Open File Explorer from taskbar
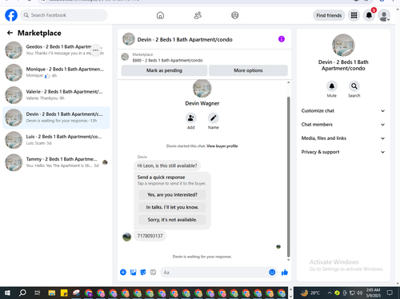Screen dimensions: 400x299 [51, 293]
